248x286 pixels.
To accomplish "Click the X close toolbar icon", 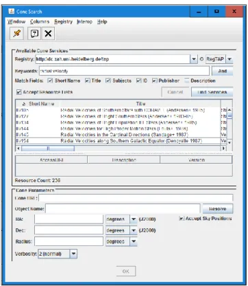I will [48, 34].
